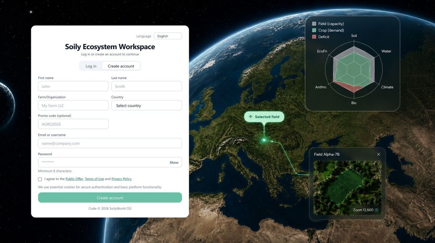Click the Promo code input field
435x243 pixels.
pos(73,124)
